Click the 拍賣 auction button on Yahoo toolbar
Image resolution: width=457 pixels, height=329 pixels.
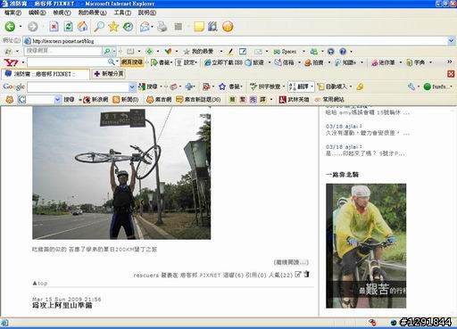tap(314, 62)
